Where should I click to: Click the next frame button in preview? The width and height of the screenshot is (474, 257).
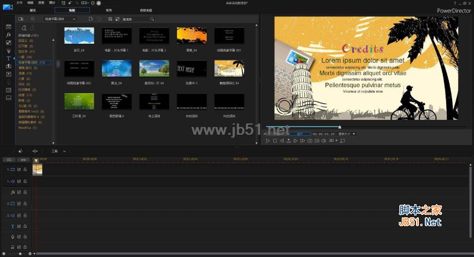point(296,141)
